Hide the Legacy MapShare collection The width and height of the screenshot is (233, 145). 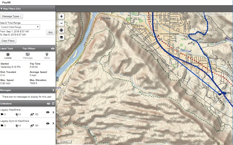click(48, 112)
